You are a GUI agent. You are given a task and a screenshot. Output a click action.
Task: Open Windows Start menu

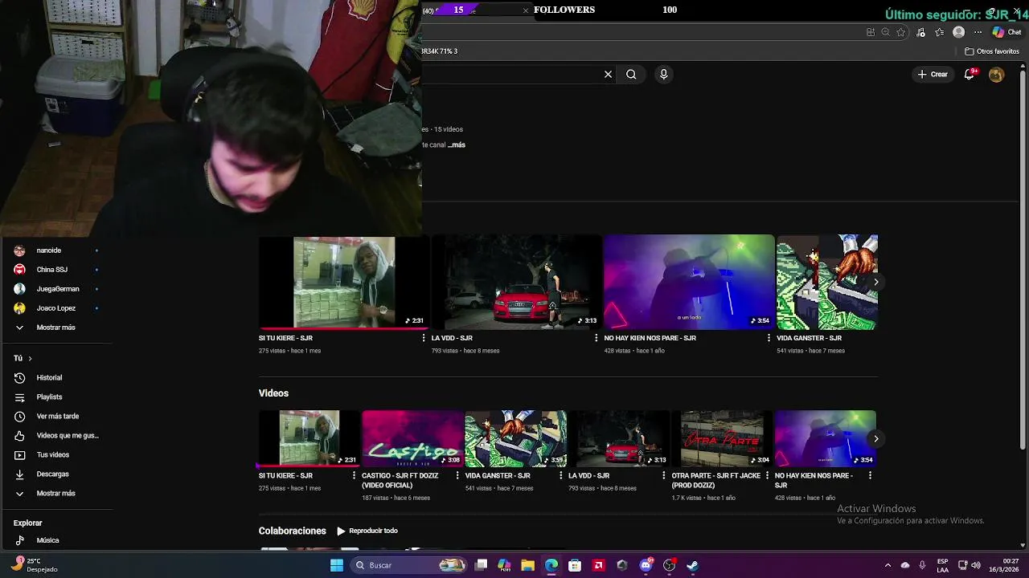click(x=337, y=565)
